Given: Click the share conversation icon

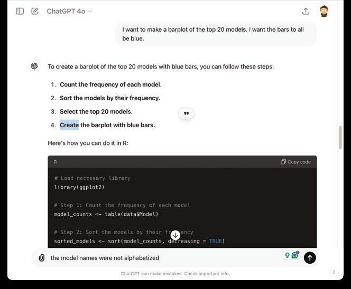Looking at the screenshot, I should pos(306,11).
